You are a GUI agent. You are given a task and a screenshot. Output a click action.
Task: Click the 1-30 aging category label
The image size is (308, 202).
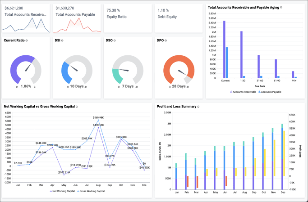[243, 81]
